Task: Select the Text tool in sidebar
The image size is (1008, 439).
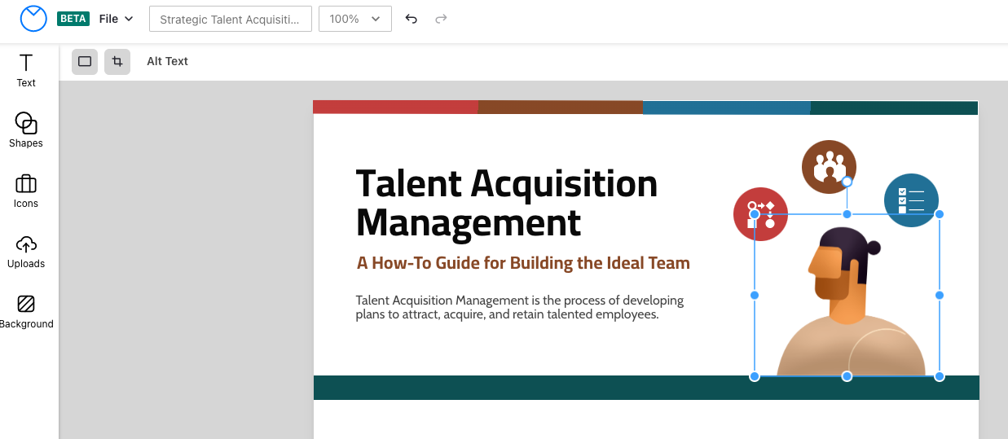Action: tap(26, 70)
